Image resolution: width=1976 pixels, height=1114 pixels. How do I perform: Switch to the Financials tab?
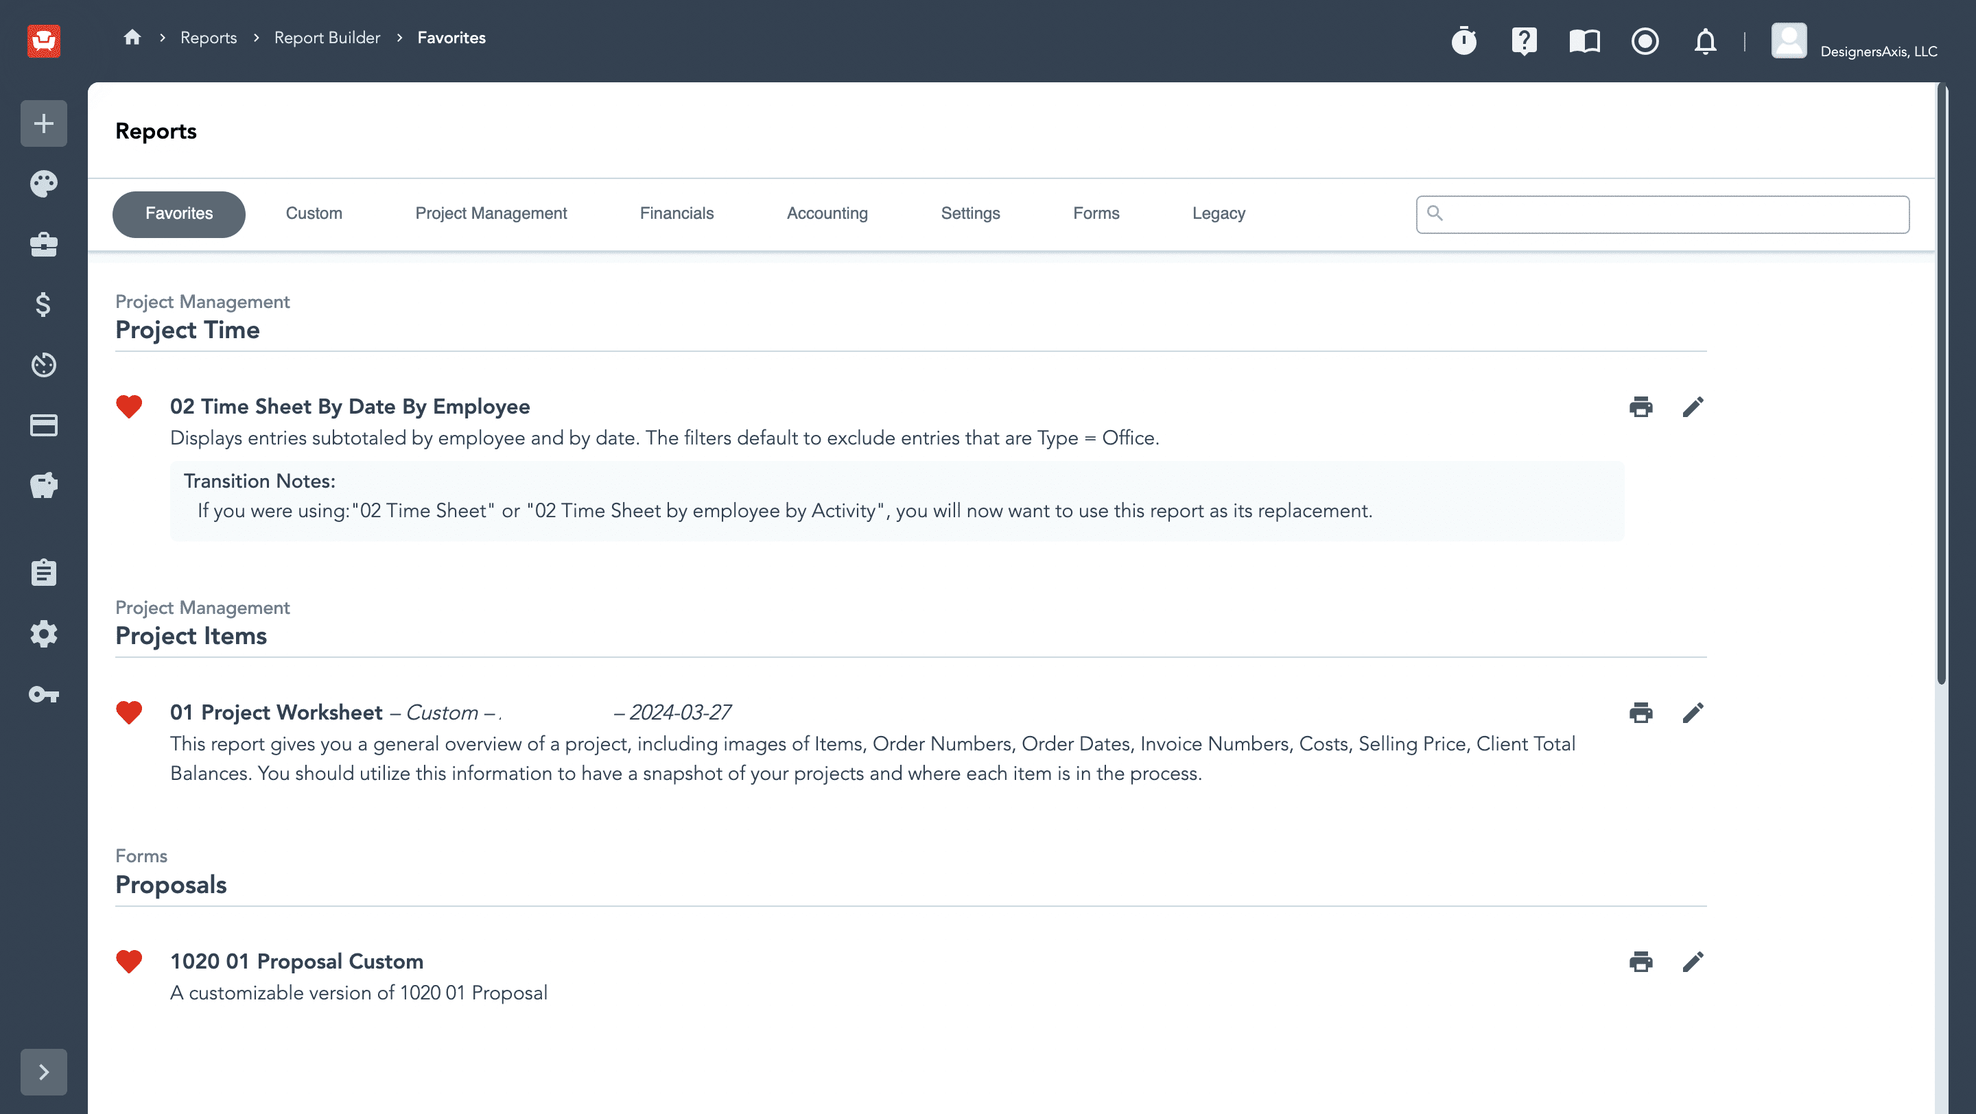[x=677, y=214]
